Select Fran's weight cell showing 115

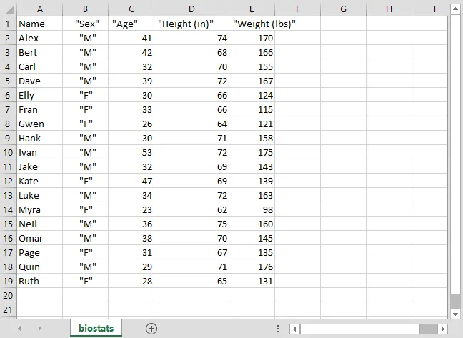pyautogui.click(x=252, y=109)
